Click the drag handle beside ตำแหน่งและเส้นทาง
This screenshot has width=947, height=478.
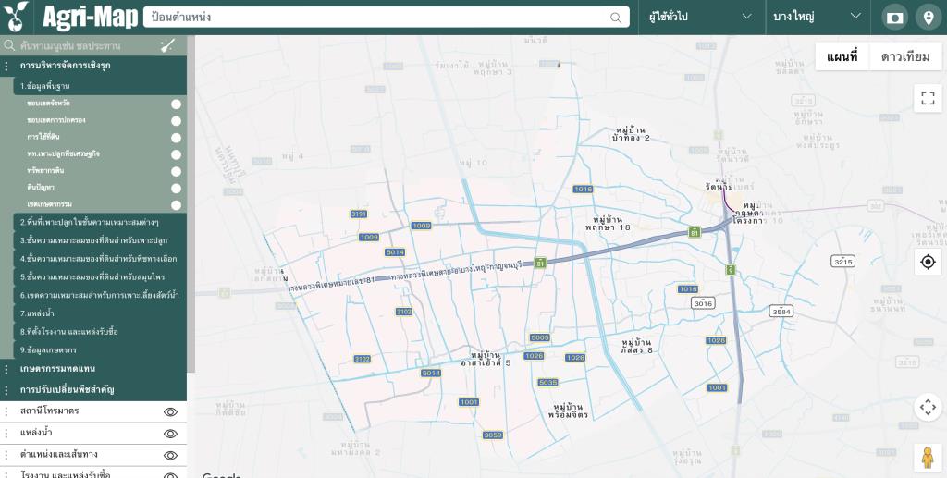coord(6,455)
